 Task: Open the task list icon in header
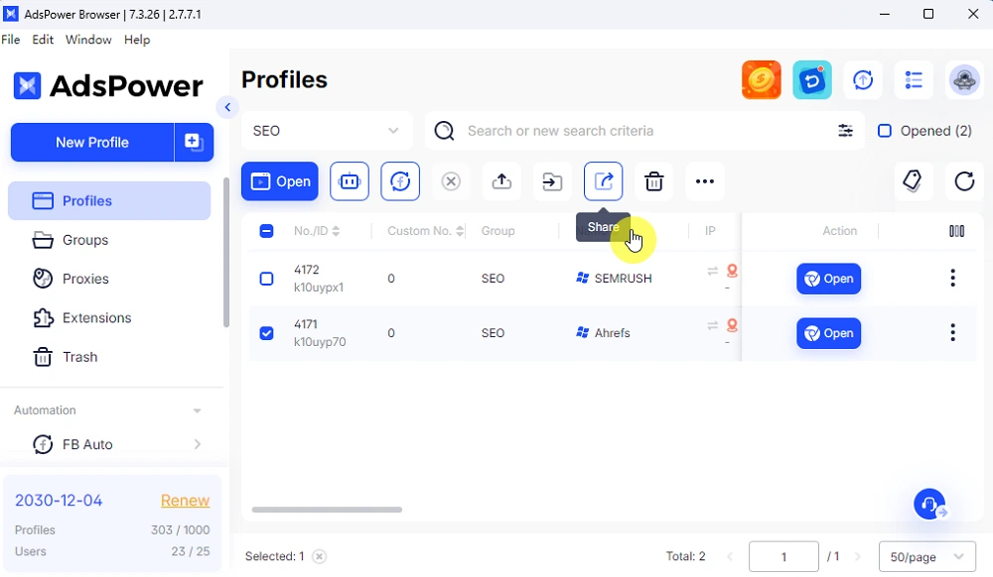(914, 80)
